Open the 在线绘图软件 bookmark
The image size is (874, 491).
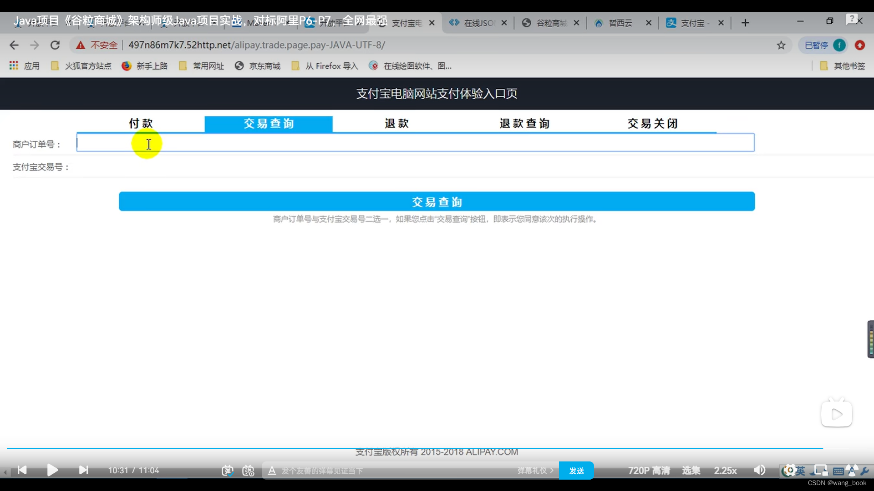pyautogui.click(x=410, y=66)
